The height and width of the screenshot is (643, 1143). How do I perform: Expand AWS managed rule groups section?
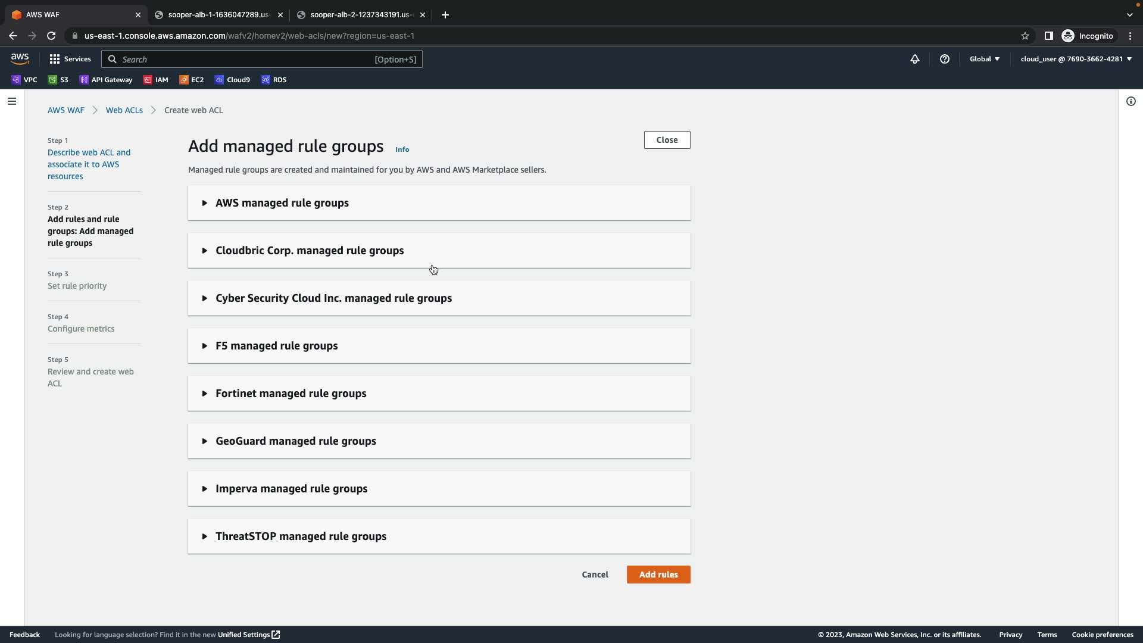pyautogui.click(x=282, y=203)
